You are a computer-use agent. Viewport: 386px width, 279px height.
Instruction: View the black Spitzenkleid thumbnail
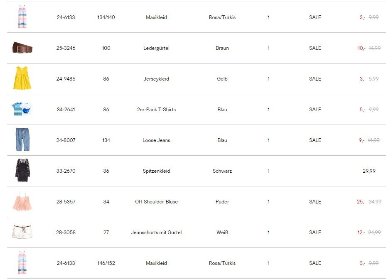[22, 170]
